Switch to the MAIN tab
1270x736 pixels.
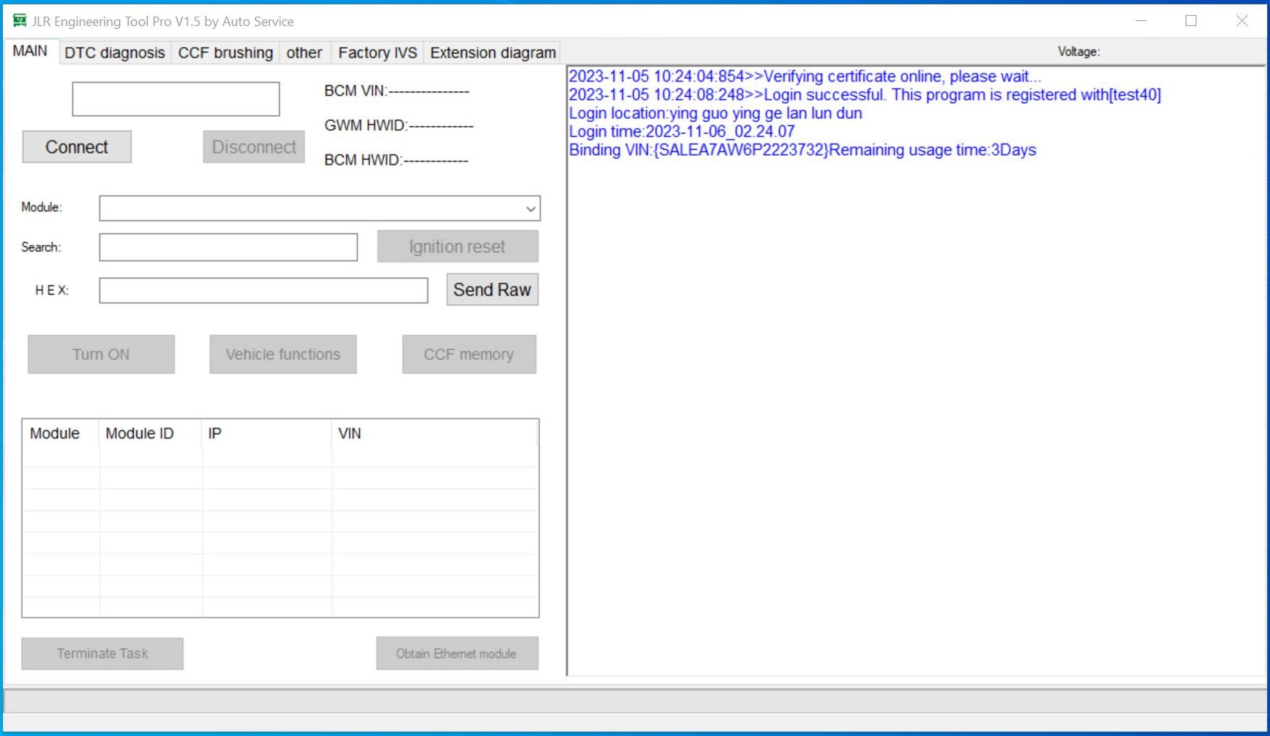30,51
